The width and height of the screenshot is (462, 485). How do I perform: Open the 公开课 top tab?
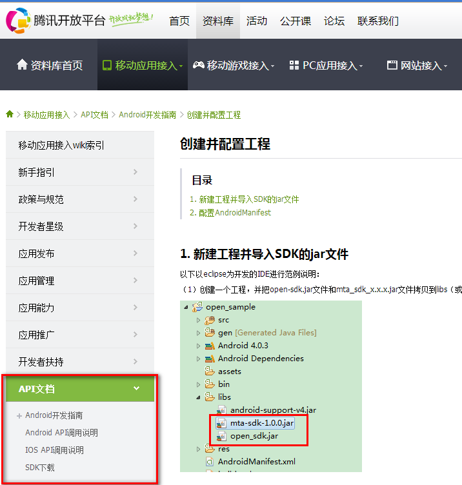tap(296, 21)
